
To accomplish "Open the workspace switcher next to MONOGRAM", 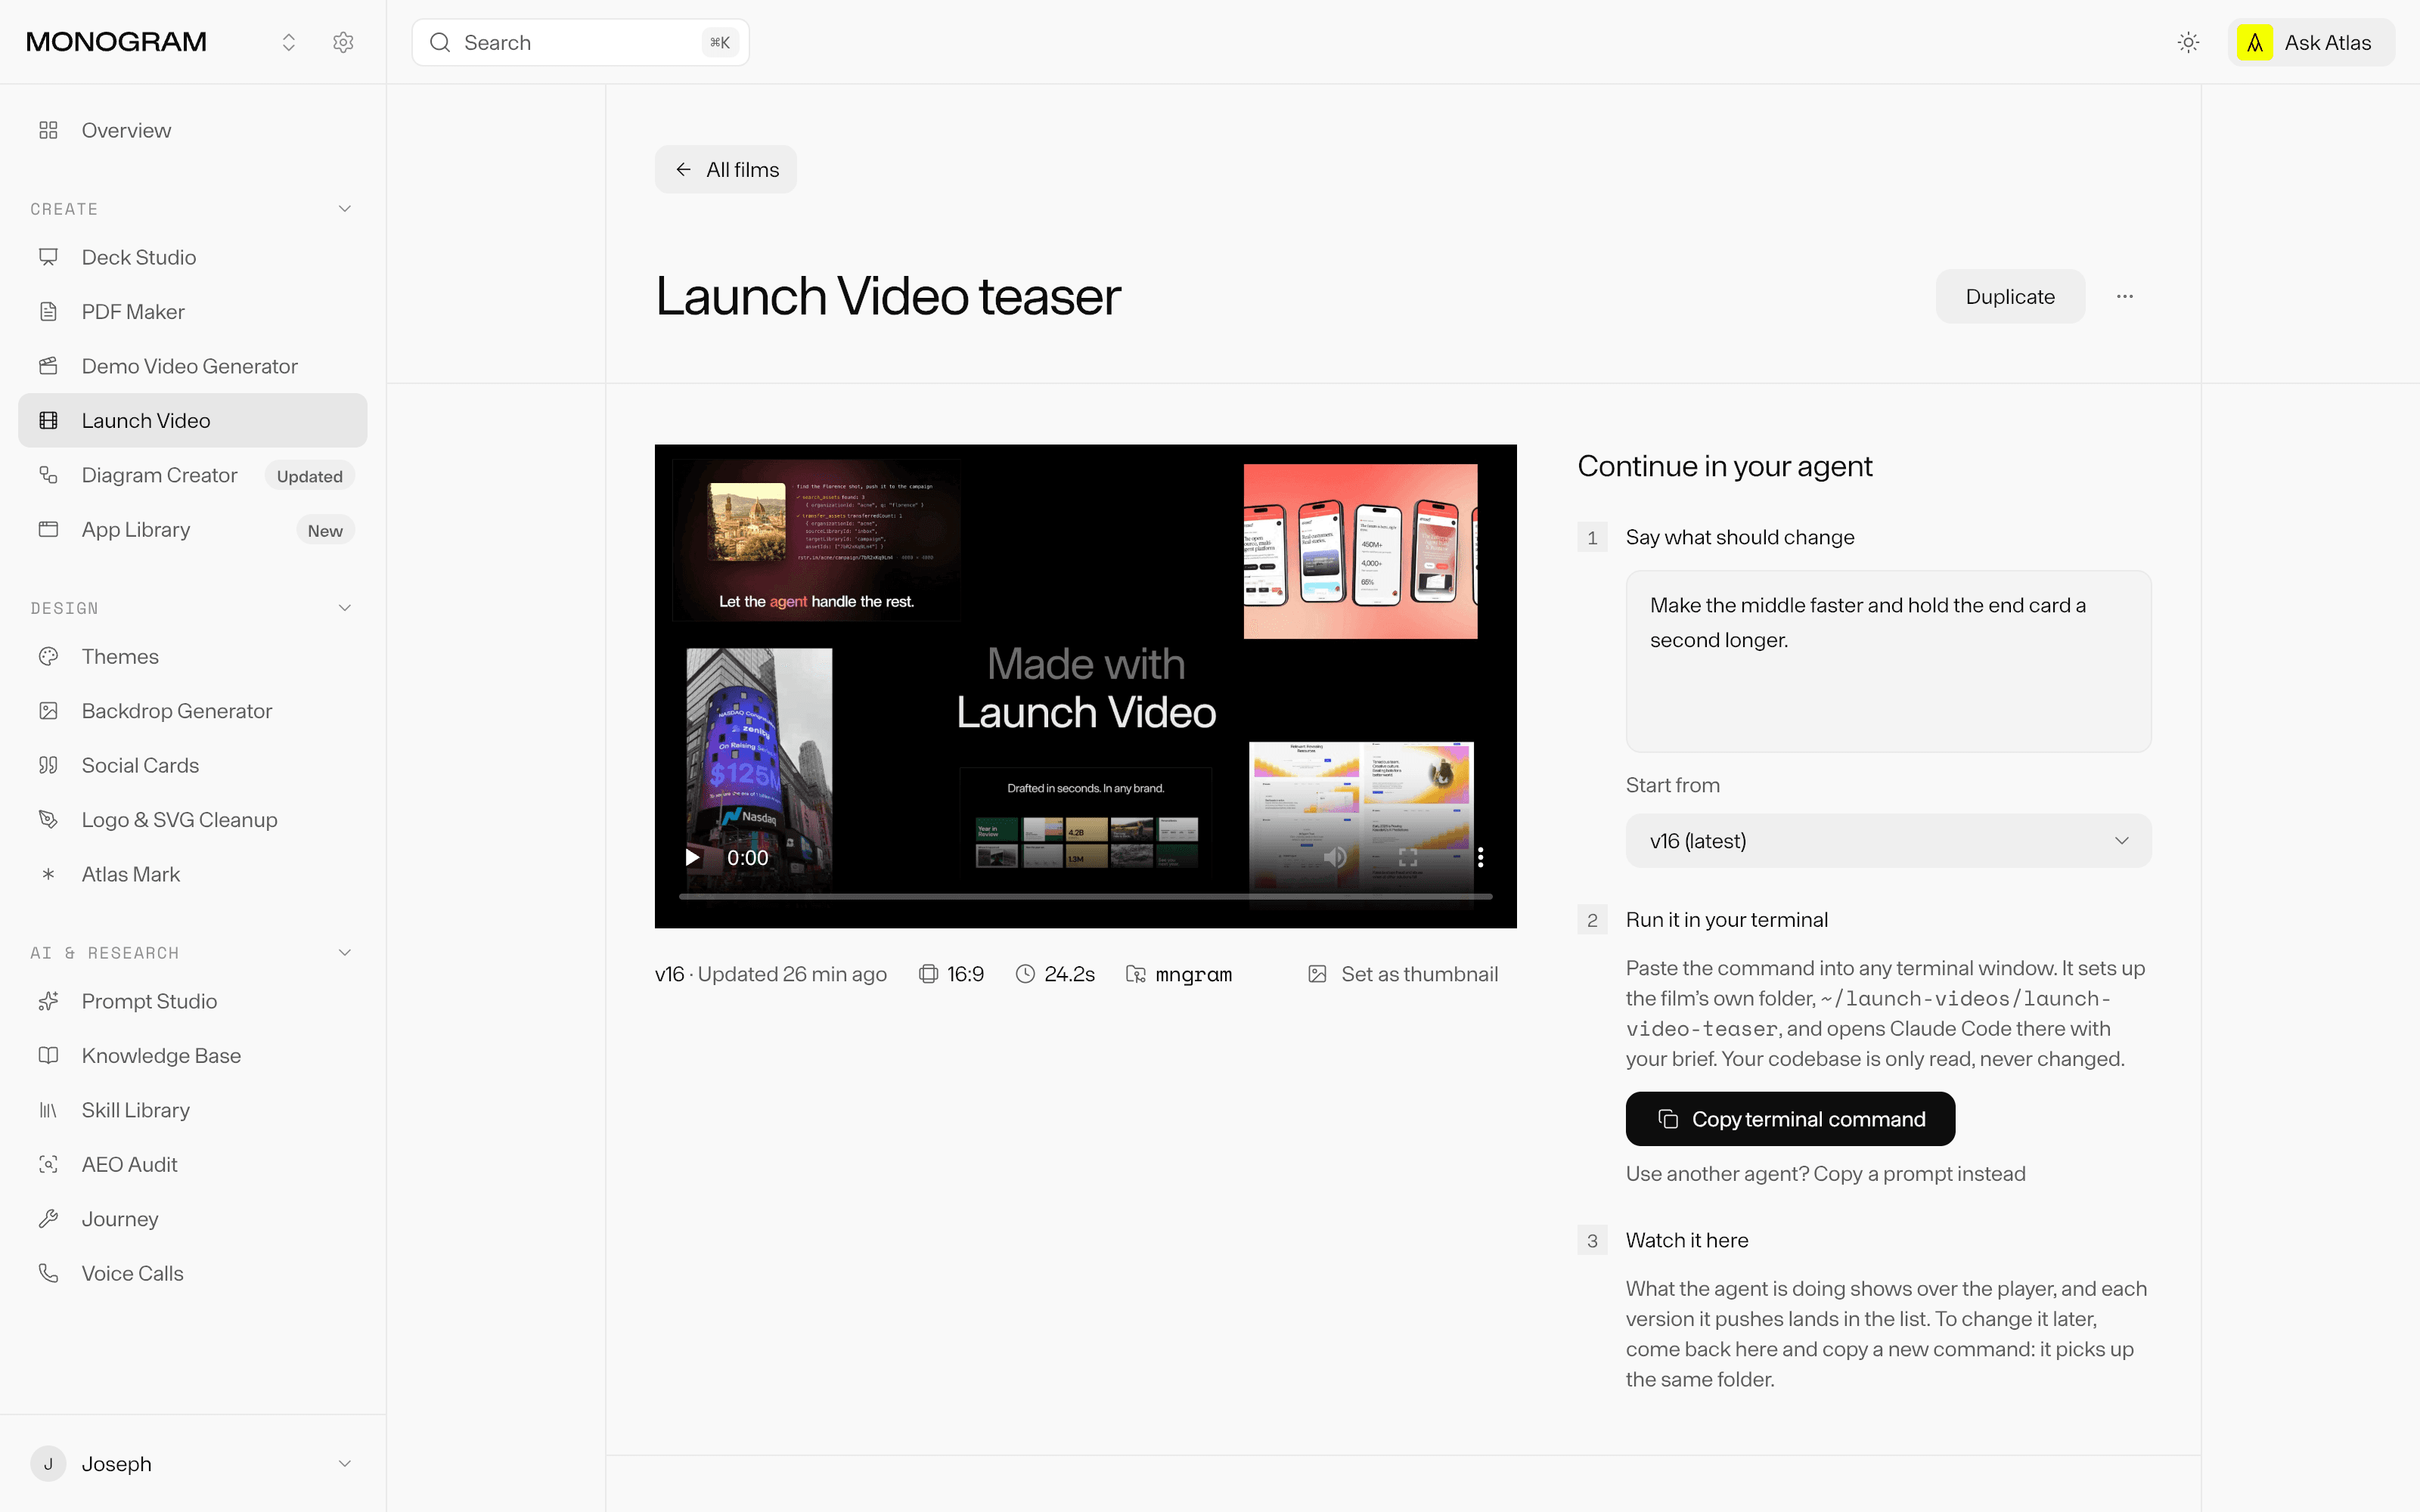I will [x=289, y=42].
